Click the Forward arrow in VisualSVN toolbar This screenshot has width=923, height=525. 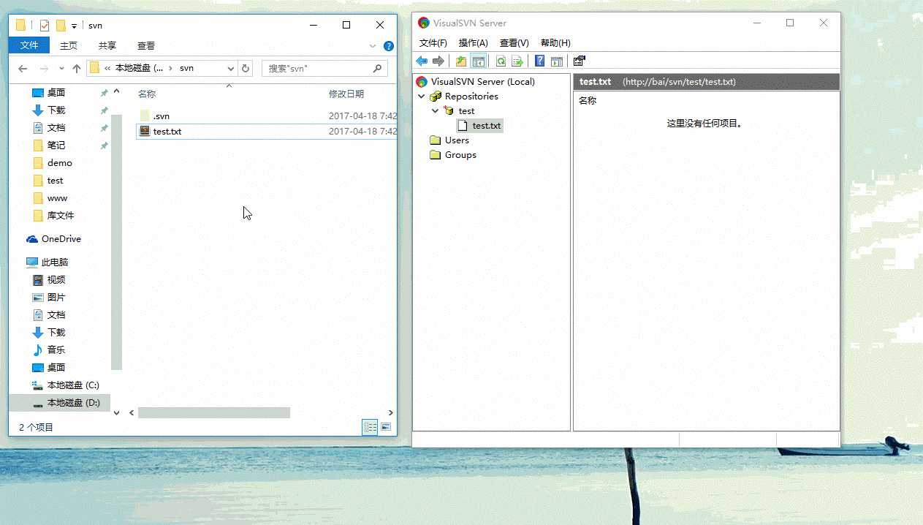[x=438, y=61]
